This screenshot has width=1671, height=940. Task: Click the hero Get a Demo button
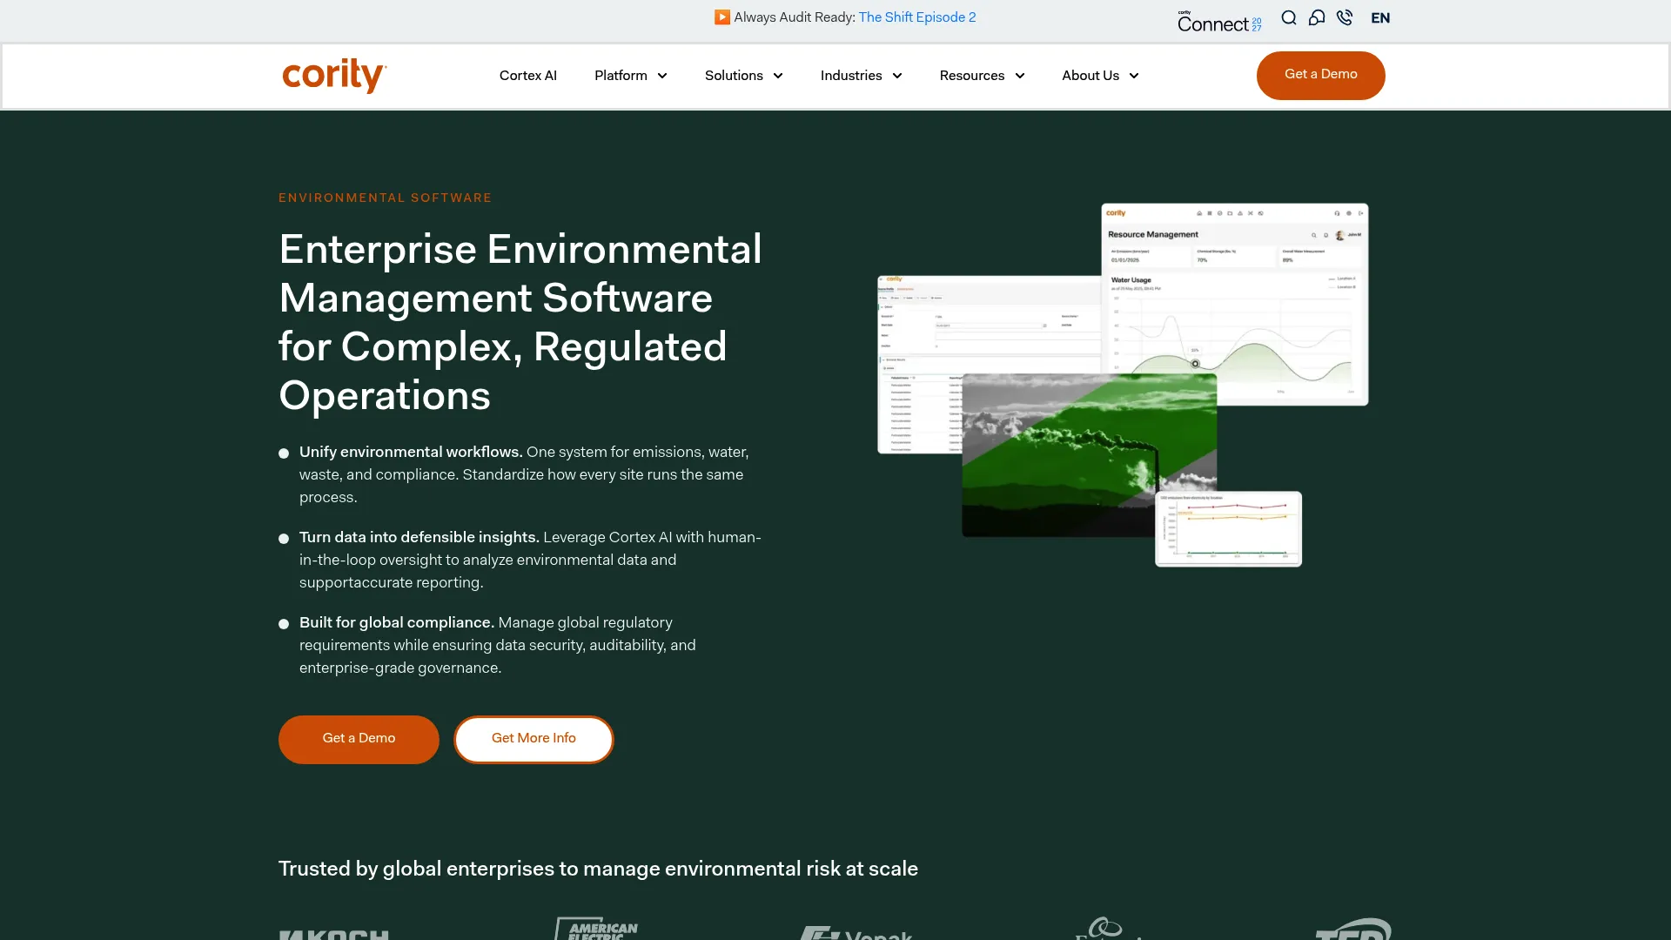tap(359, 739)
